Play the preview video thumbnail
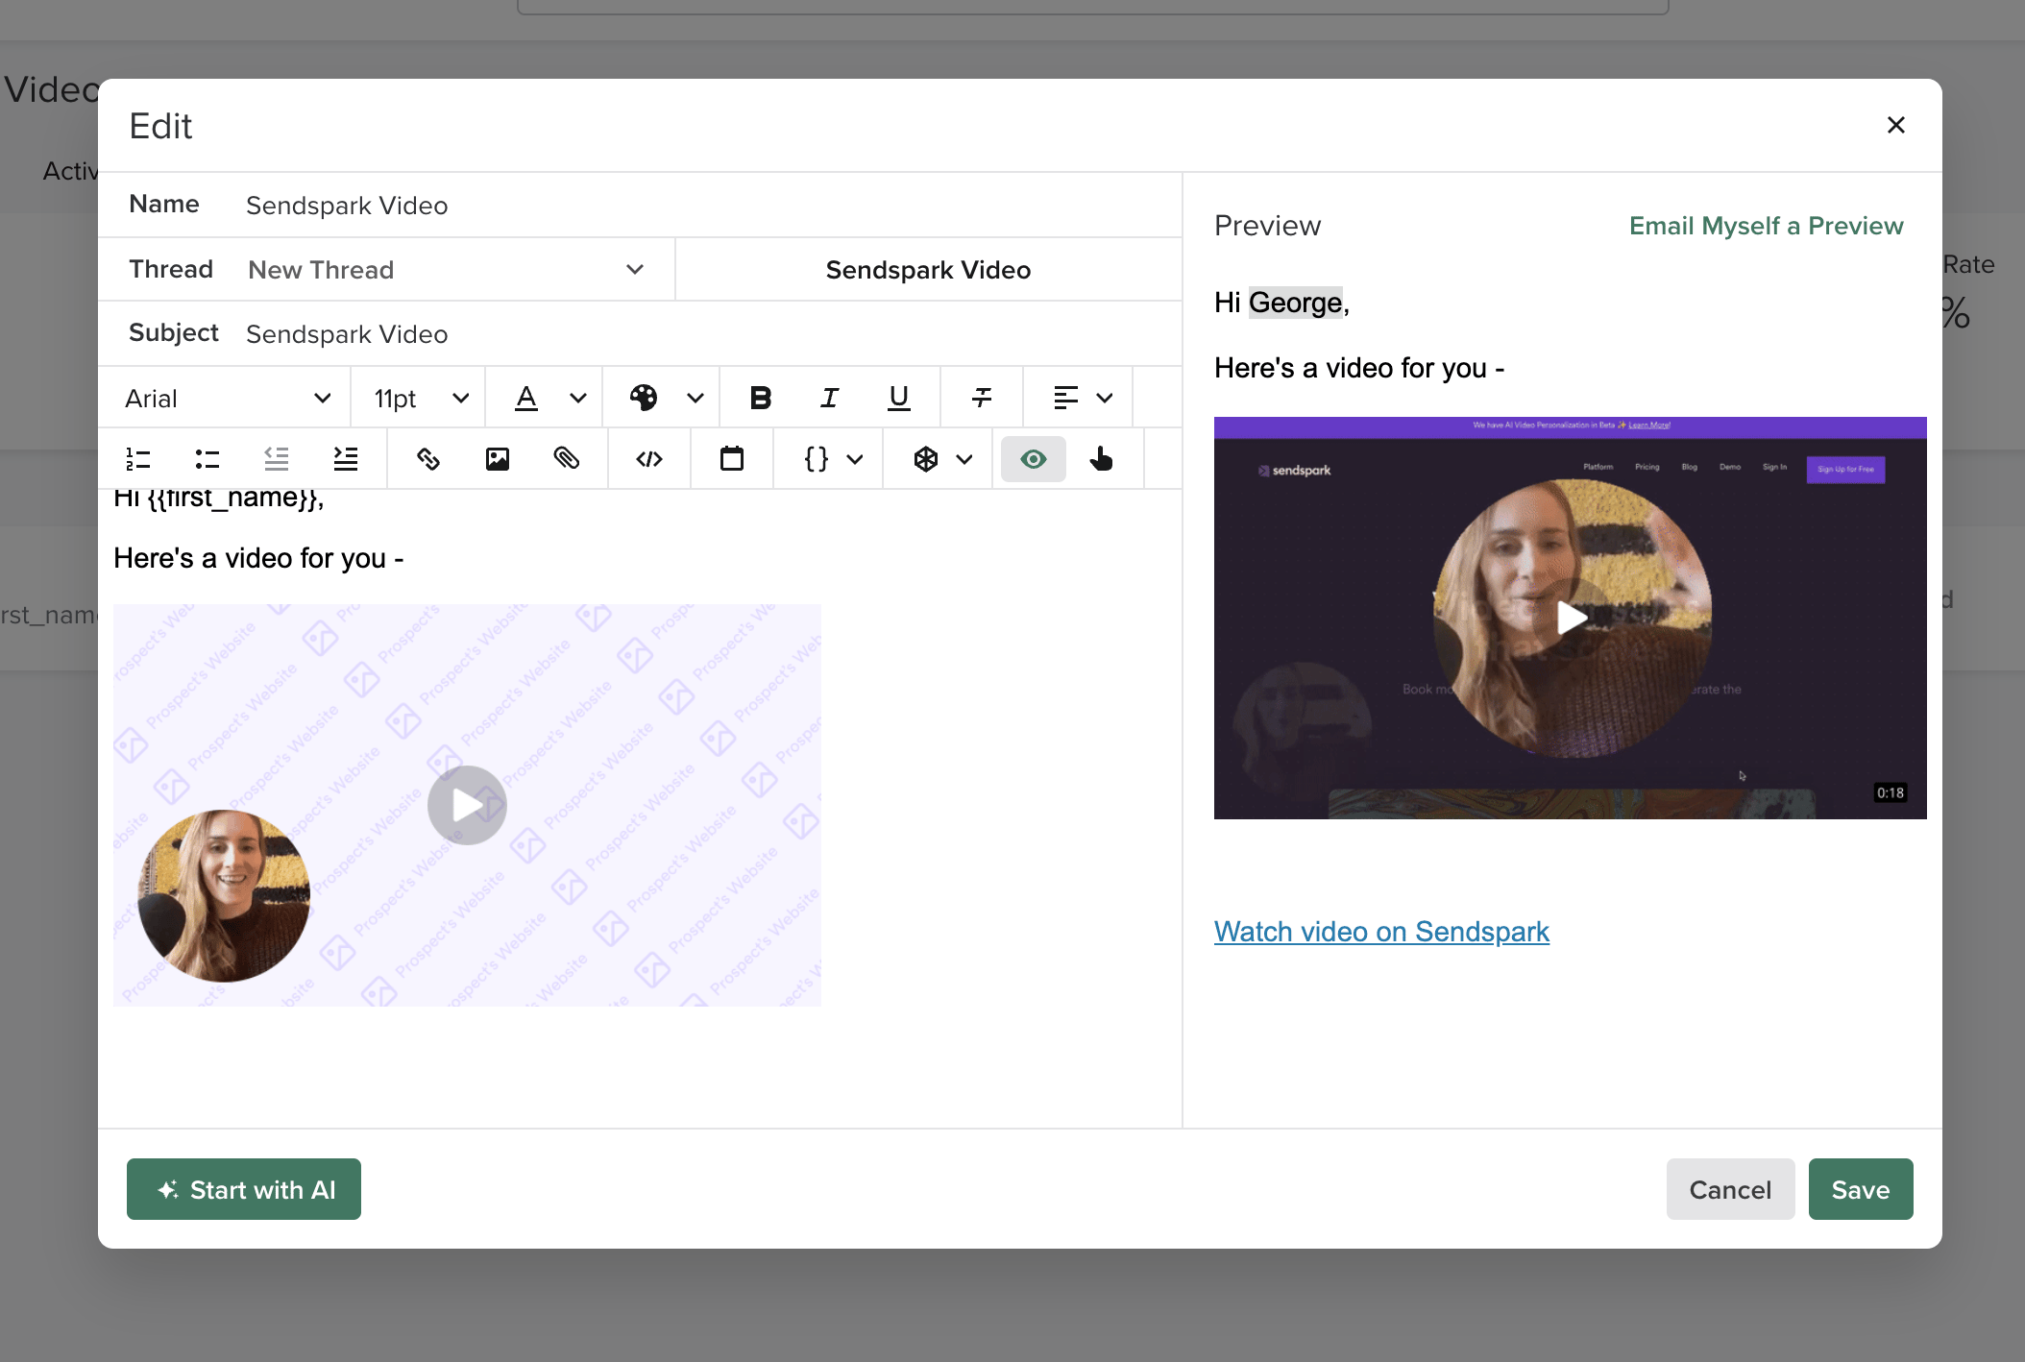Image resolution: width=2025 pixels, height=1362 pixels. point(1571,618)
